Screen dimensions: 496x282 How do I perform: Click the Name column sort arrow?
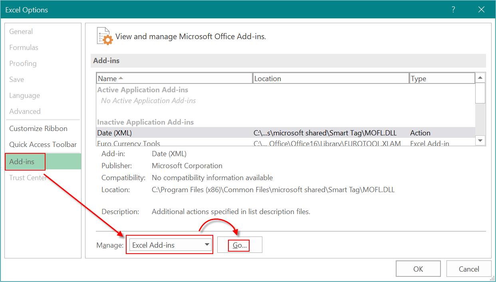(121, 78)
